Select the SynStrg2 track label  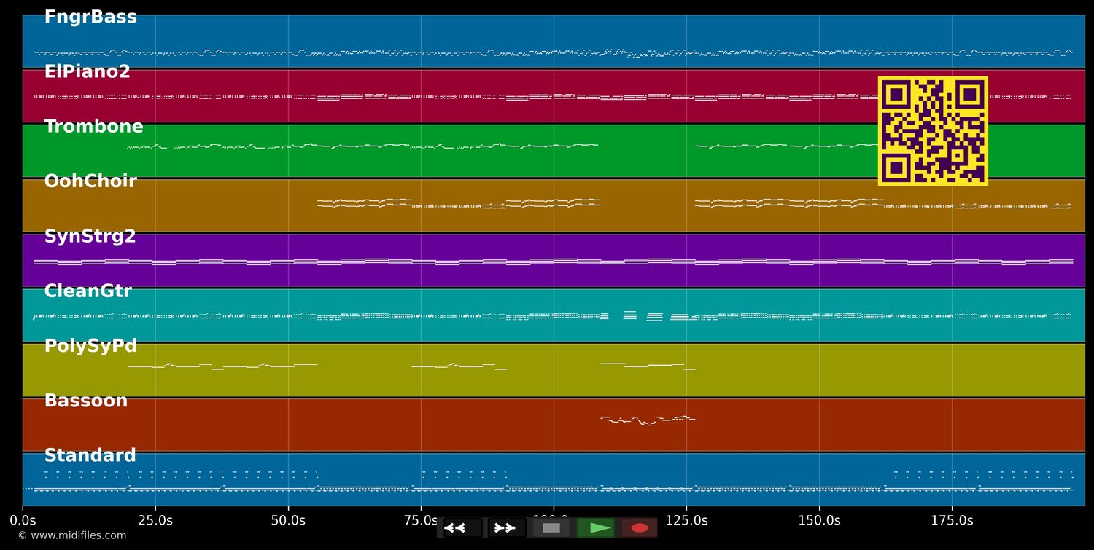[90, 237]
